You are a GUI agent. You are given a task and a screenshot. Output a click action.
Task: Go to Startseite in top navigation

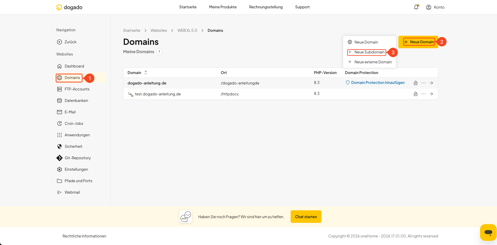188,7
